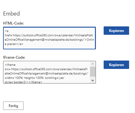
Task: Place cursor on 'atteOnlineOfficeManagement@' line in IFrame box
Action: pos(46,74)
